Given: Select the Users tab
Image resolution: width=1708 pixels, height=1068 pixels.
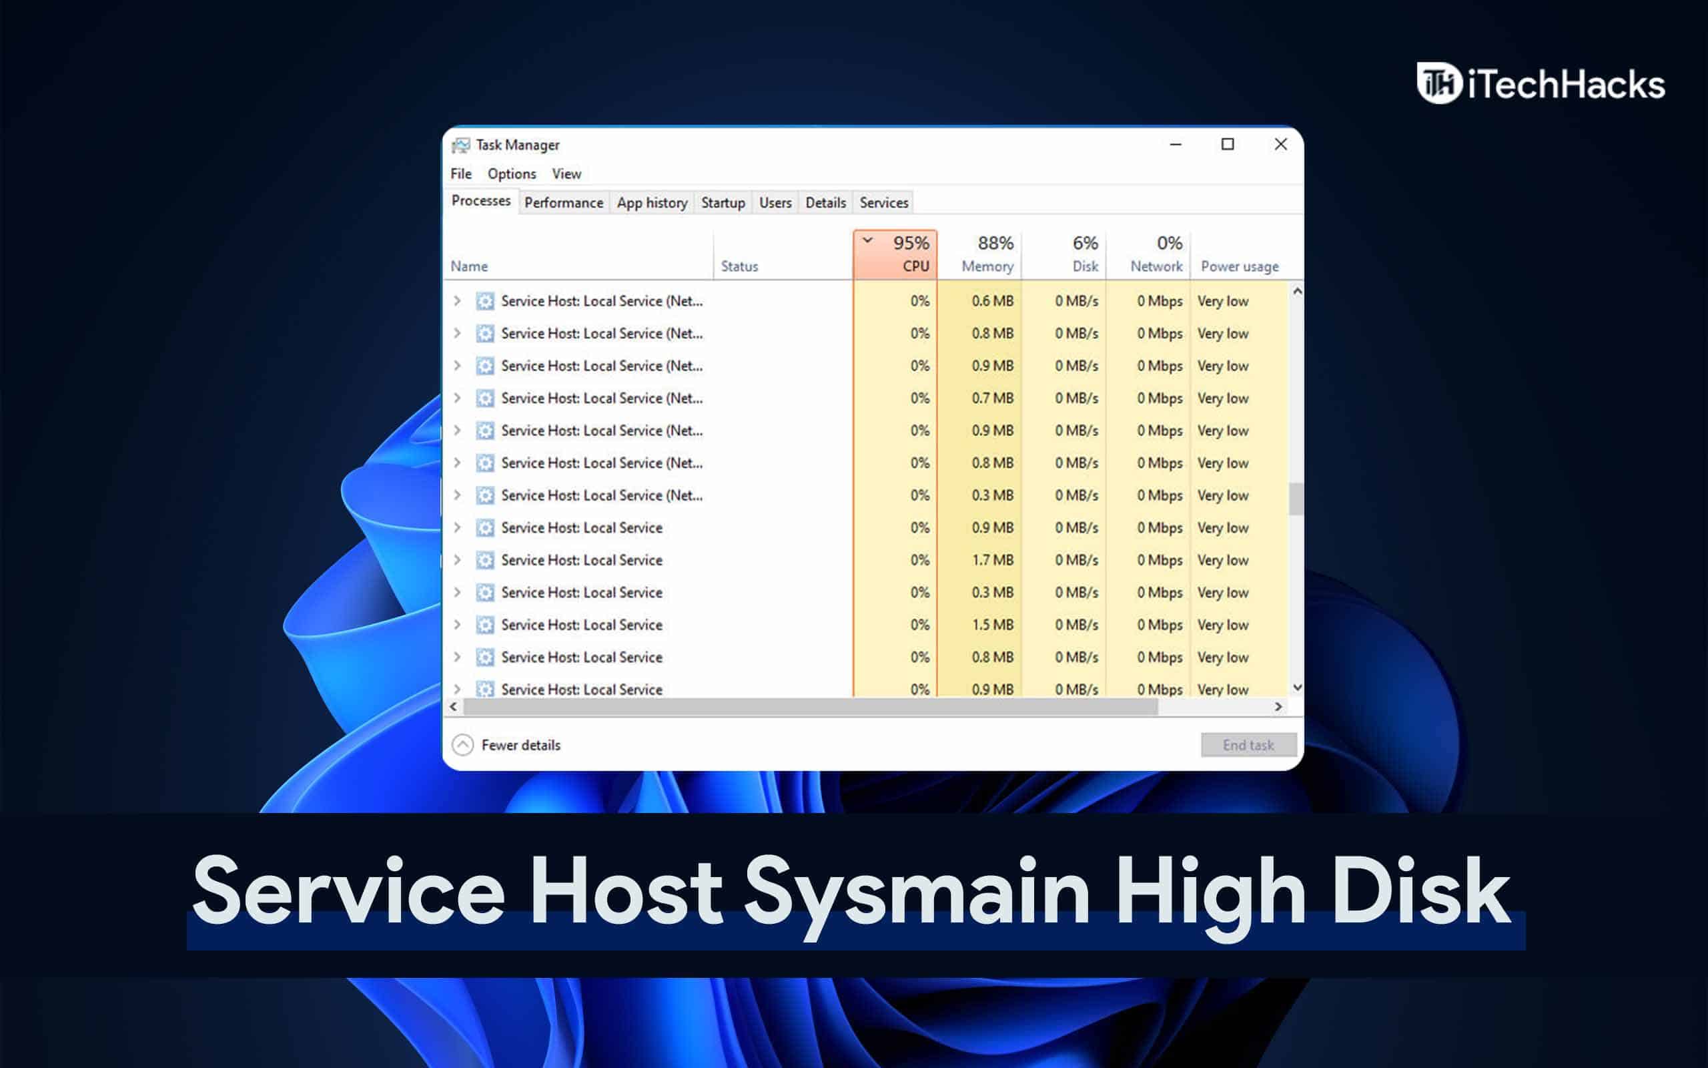Looking at the screenshot, I should tap(775, 202).
